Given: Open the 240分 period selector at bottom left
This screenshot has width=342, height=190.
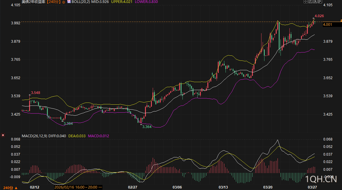Looking at the screenshot, I should tap(9, 188).
